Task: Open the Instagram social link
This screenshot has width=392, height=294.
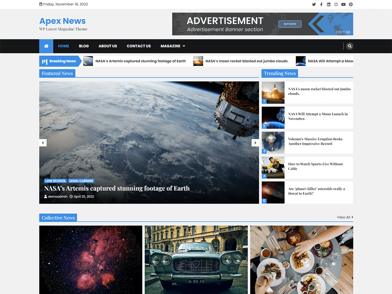Action: (336, 4)
